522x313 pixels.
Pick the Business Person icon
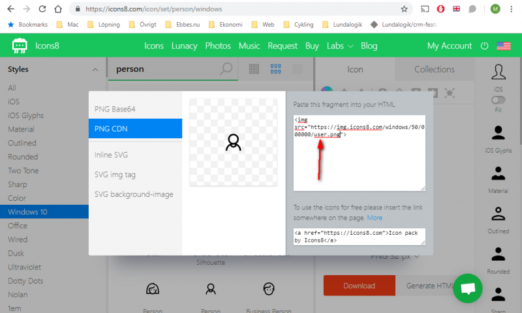point(269,289)
